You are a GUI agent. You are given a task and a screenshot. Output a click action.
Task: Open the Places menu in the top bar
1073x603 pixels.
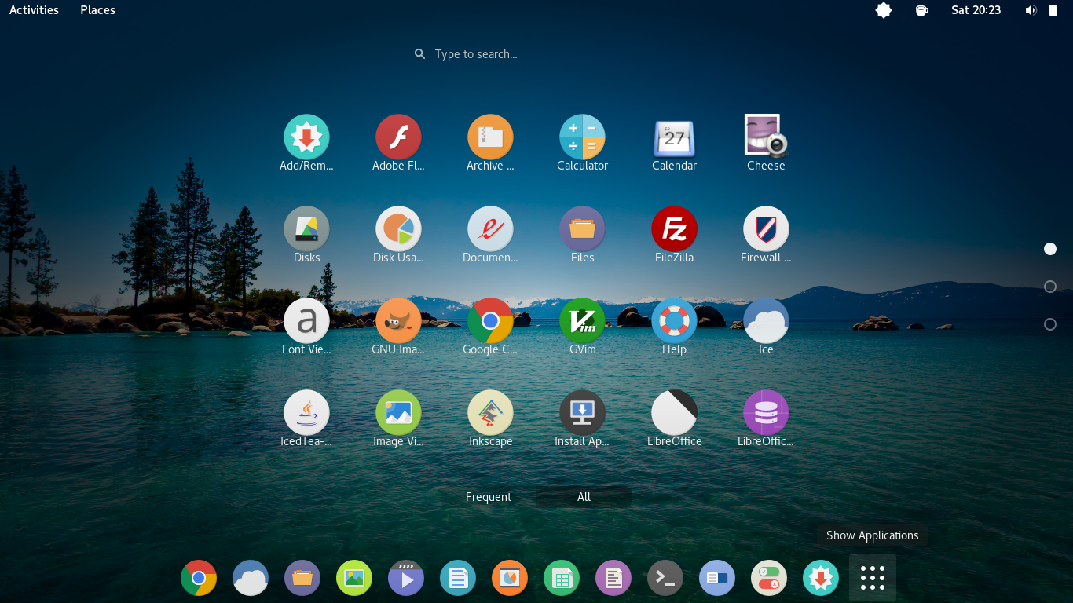(97, 10)
